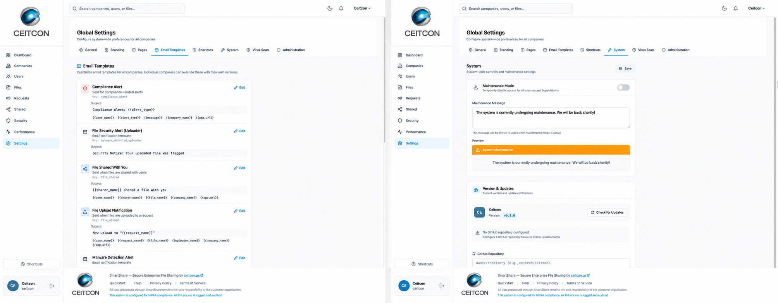
Task: Switch to General tab in left window
Action: click(88, 50)
